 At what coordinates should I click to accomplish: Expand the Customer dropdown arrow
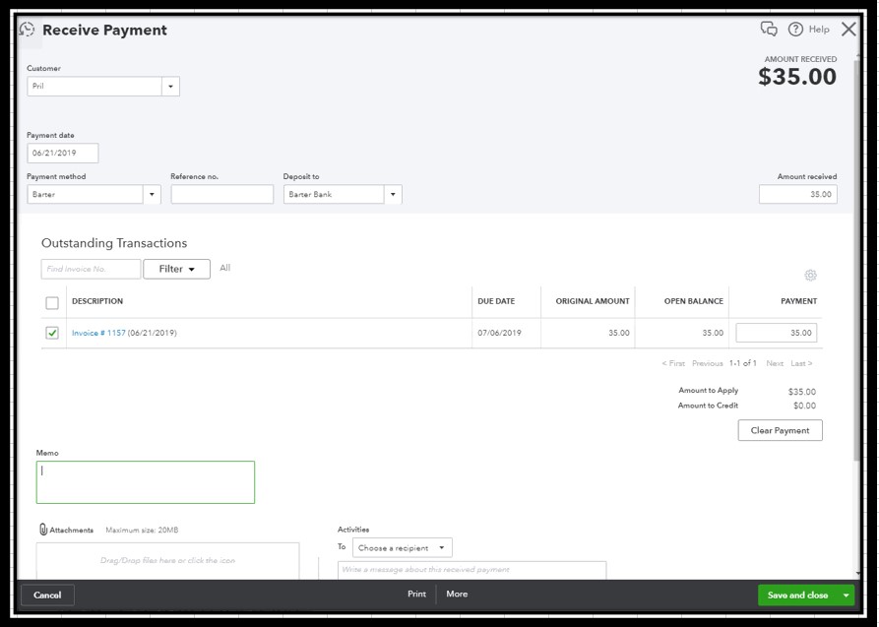point(171,87)
